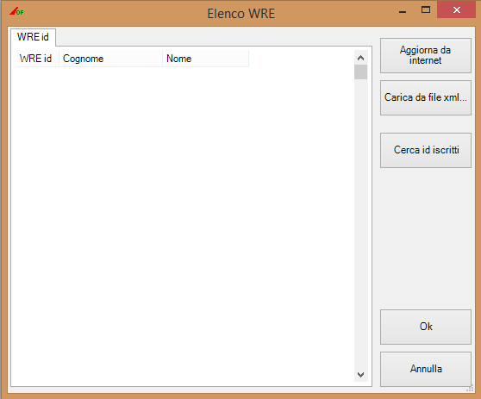
Task: Confirm with the Ok button
Action: pyautogui.click(x=426, y=327)
